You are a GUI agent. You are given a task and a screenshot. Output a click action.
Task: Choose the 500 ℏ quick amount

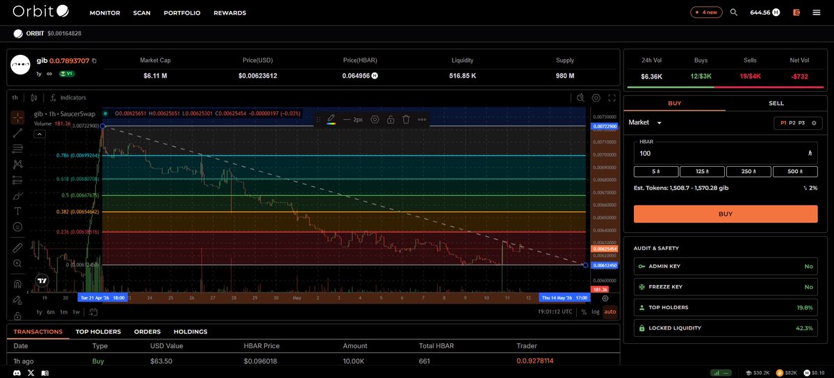point(795,172)
